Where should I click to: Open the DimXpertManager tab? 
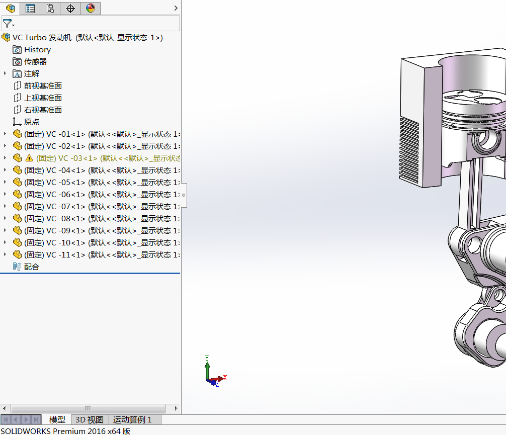70,8
